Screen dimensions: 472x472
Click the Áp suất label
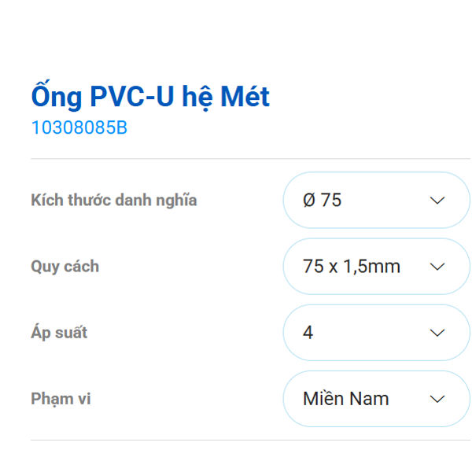point(59,333)
